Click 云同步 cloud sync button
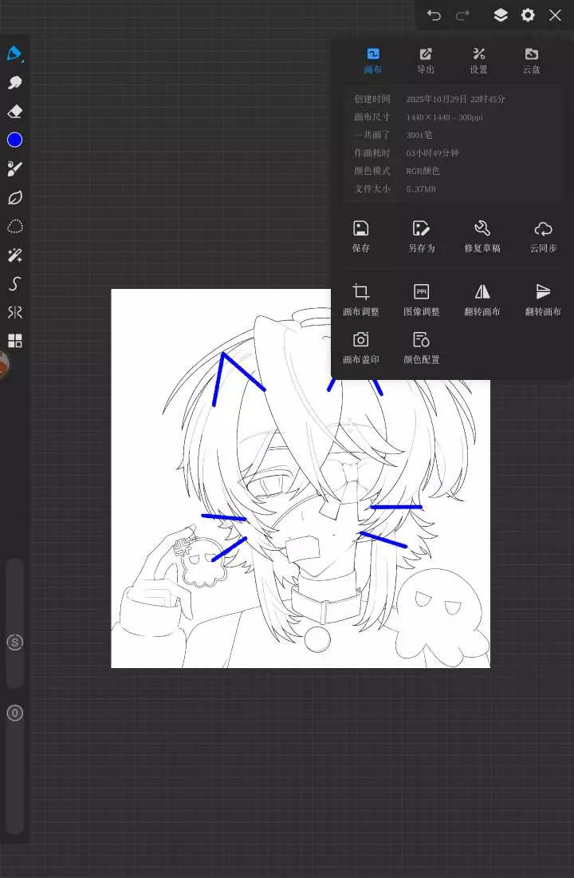The height and width of the screenshot is (878, 574). (543, 236)
